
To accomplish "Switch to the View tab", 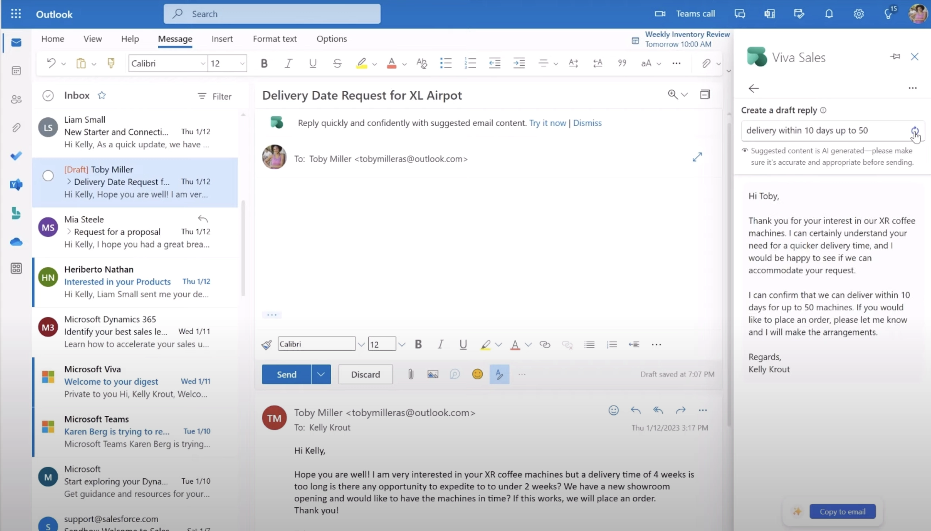I will tap(92, 39).
